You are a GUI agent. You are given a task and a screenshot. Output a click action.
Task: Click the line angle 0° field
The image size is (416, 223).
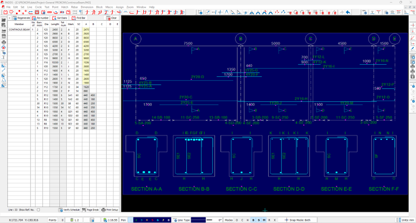(220, 220)
